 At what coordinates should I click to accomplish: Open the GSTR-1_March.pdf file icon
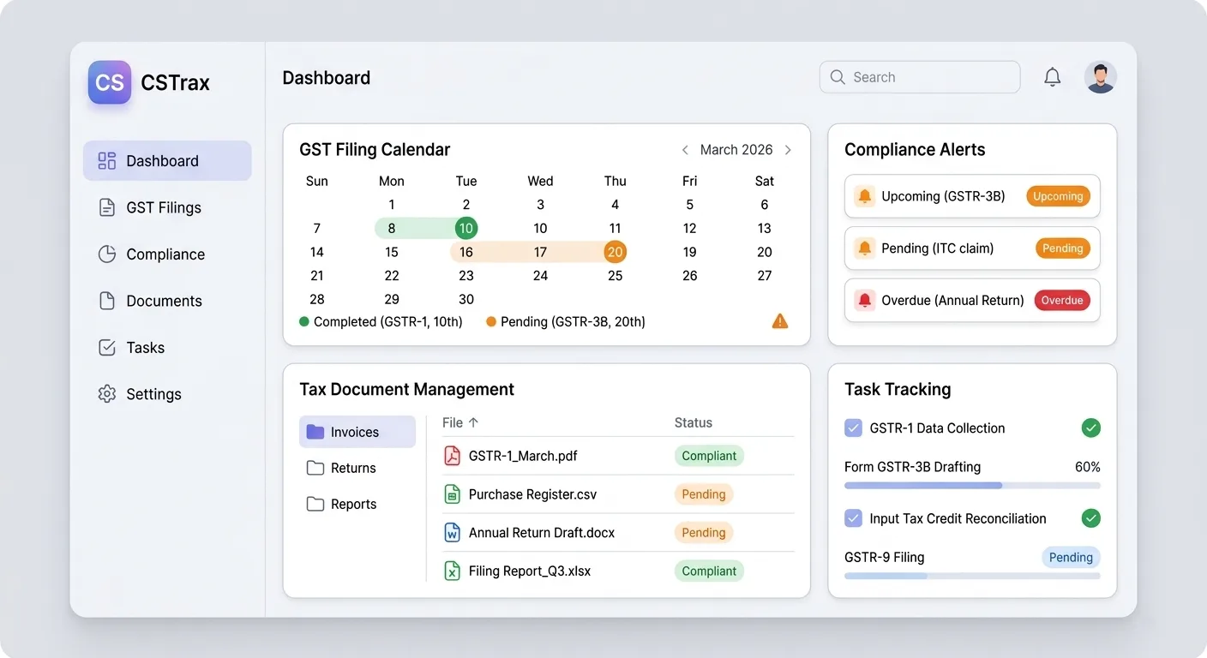click(452, 456)
